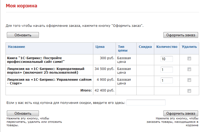Image resolution: width=201 pixels, height=132 pixels.
Task: Select quantity input for Управление сайтом – Старт
Action: [x=167, y=80]
